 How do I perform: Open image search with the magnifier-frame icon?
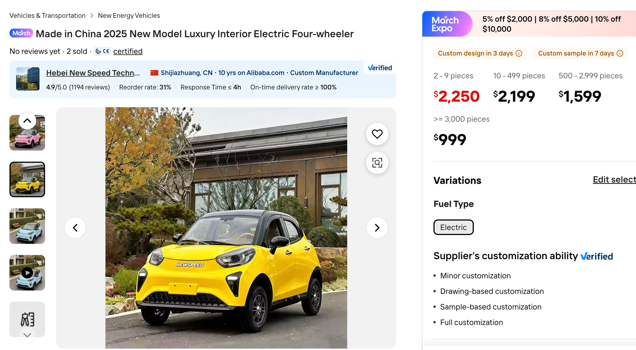click(377, 163)
